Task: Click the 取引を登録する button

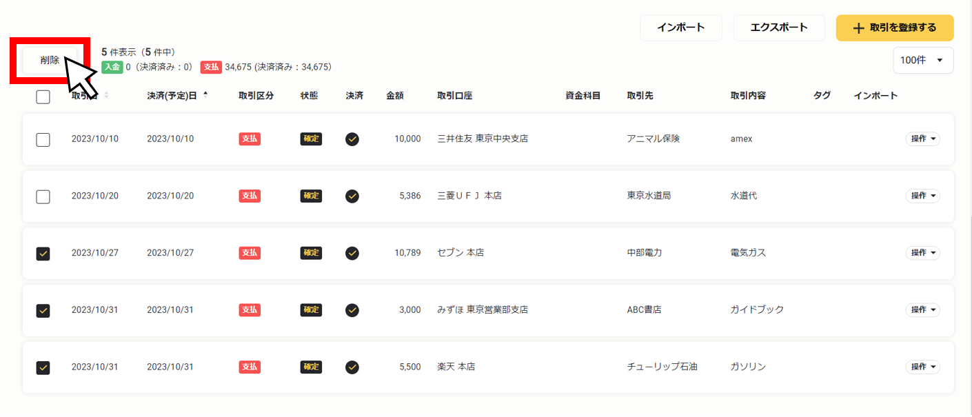Action: (895, 28)
